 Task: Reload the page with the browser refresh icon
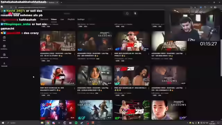(11, 7)
